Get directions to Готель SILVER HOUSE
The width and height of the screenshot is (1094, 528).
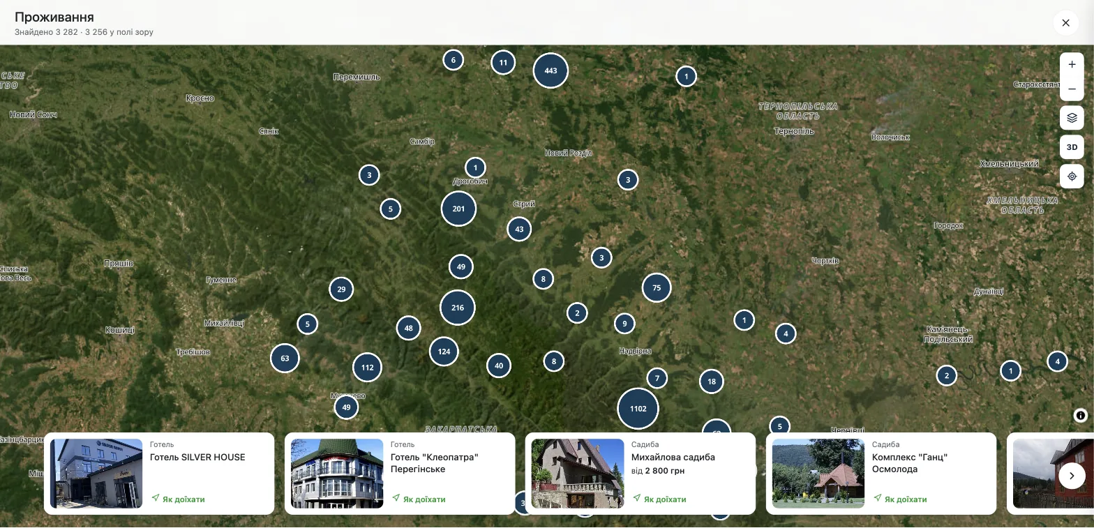(x=178, y=499)
